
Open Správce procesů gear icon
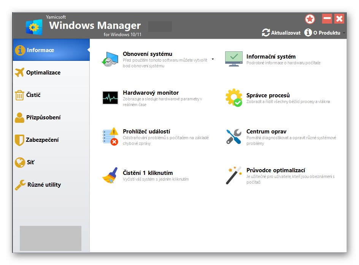[234, 98]
